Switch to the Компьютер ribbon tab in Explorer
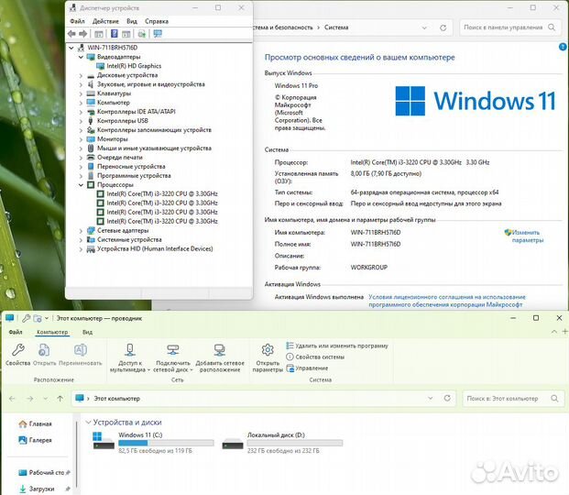This screenshot has width=569, height=495. (x=52, y=332)
